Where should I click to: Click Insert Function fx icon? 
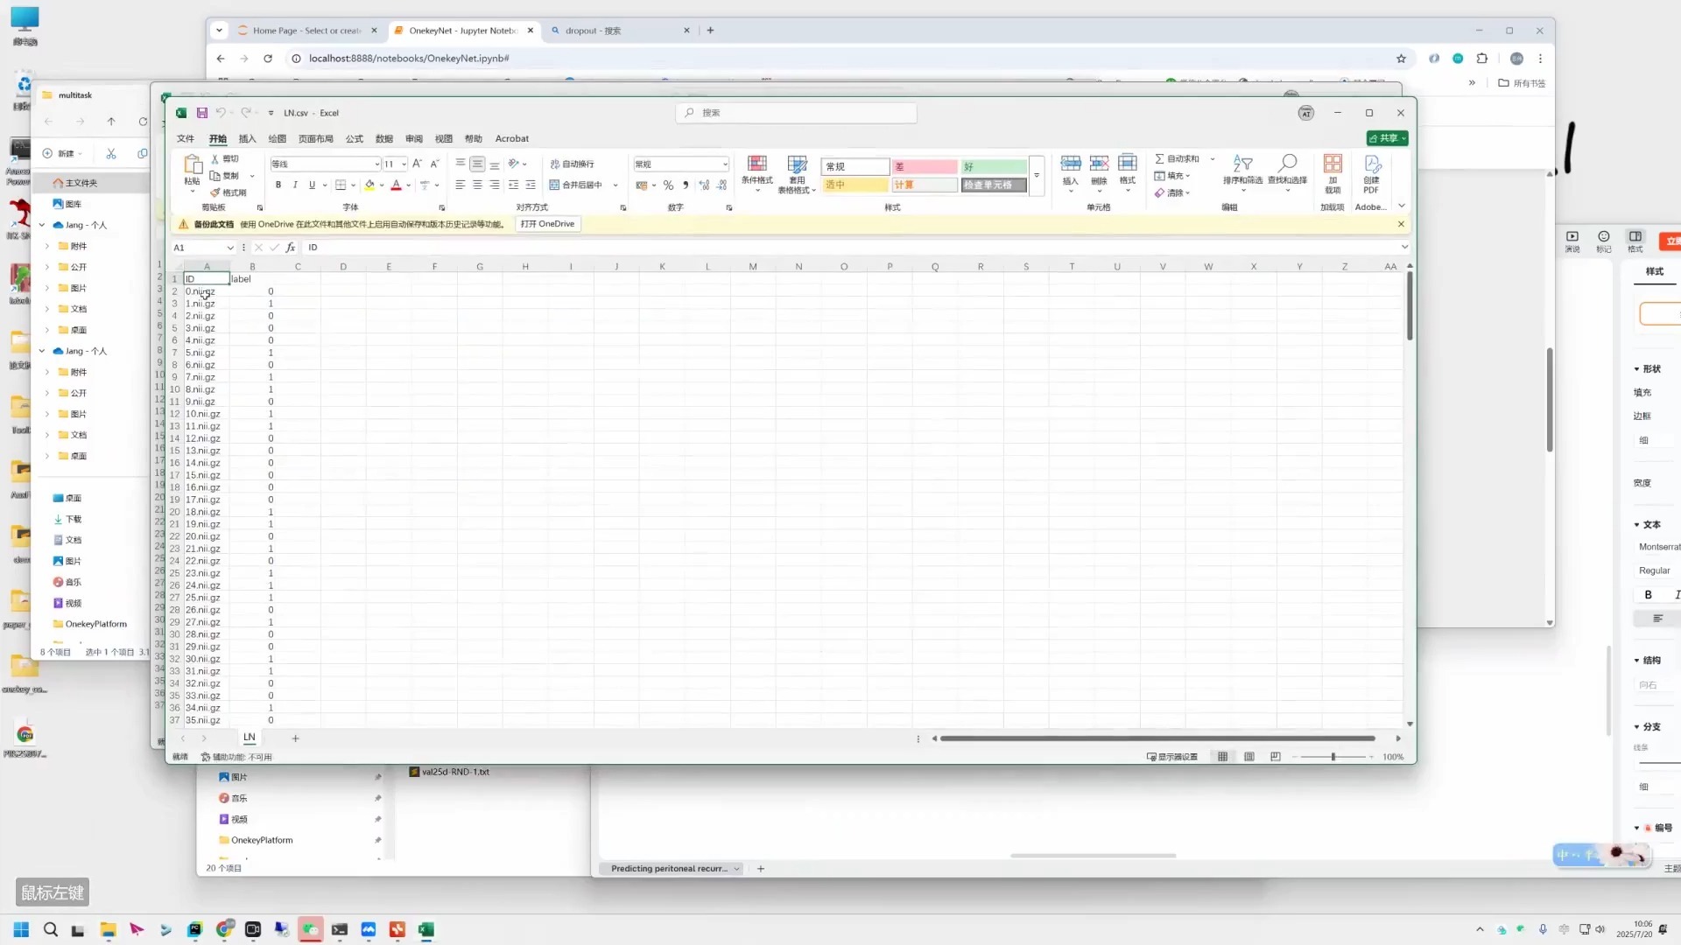coord(291,248)
